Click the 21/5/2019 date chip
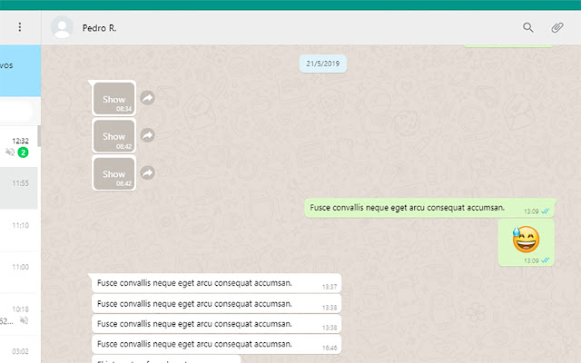 point(323,64)
